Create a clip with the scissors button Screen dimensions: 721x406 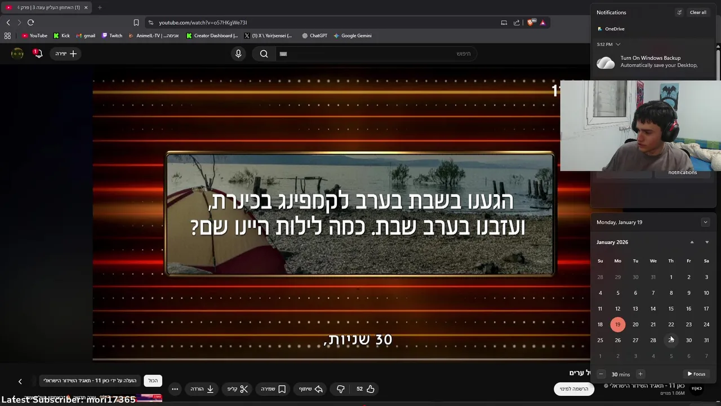[x=238, y=389]
